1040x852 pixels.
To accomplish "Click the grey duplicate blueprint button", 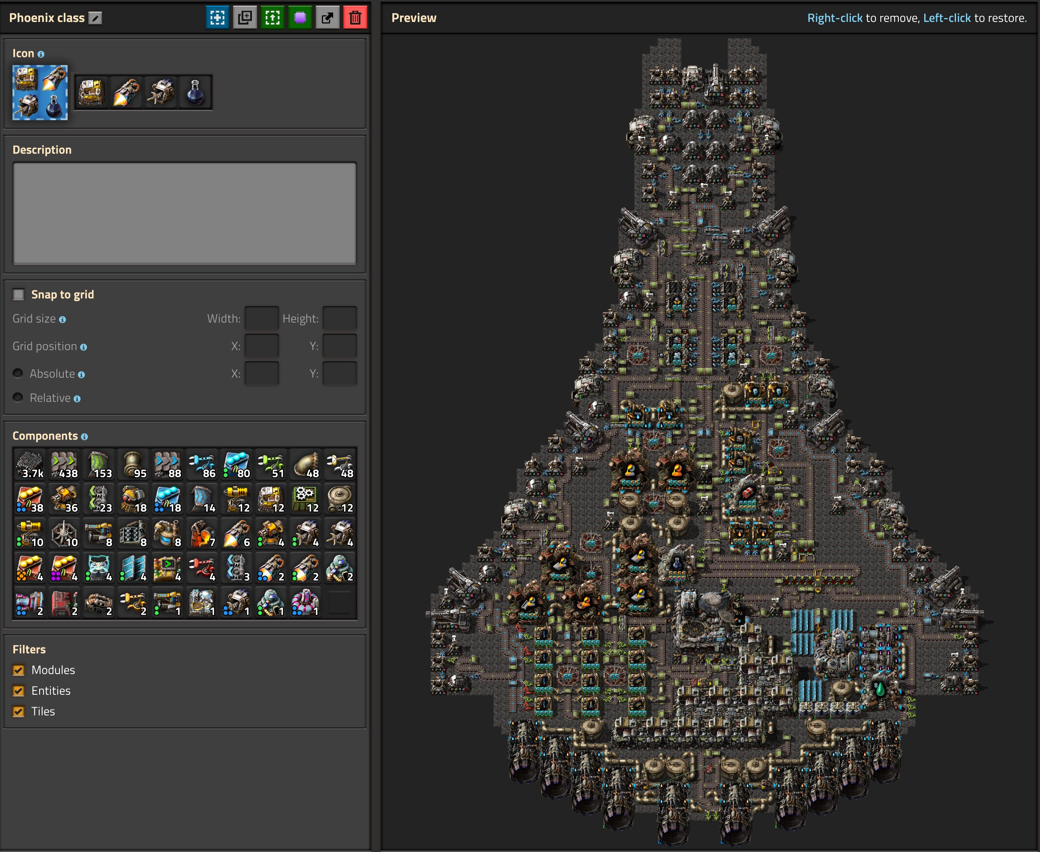I will [x=245, y=18].
